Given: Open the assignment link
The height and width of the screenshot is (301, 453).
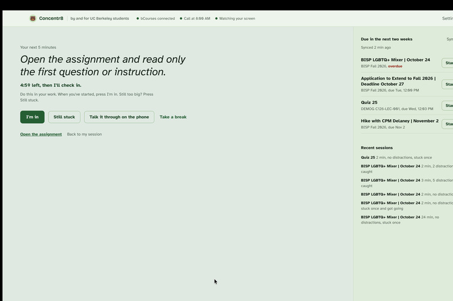Looking at the screenshot, I should click(x=41, y=134).
